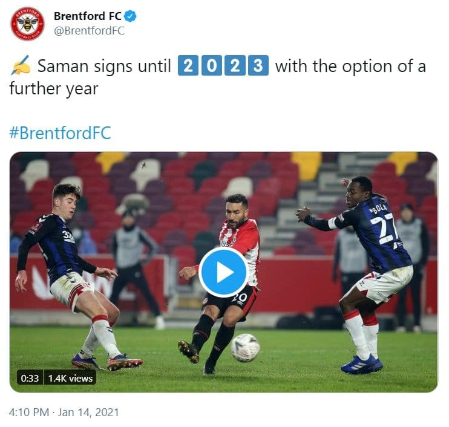Image resolution: width=449 pixels, height=427 pixels.
Task: Click the keycap digit 3 emoji
Action: coord(258,65)
